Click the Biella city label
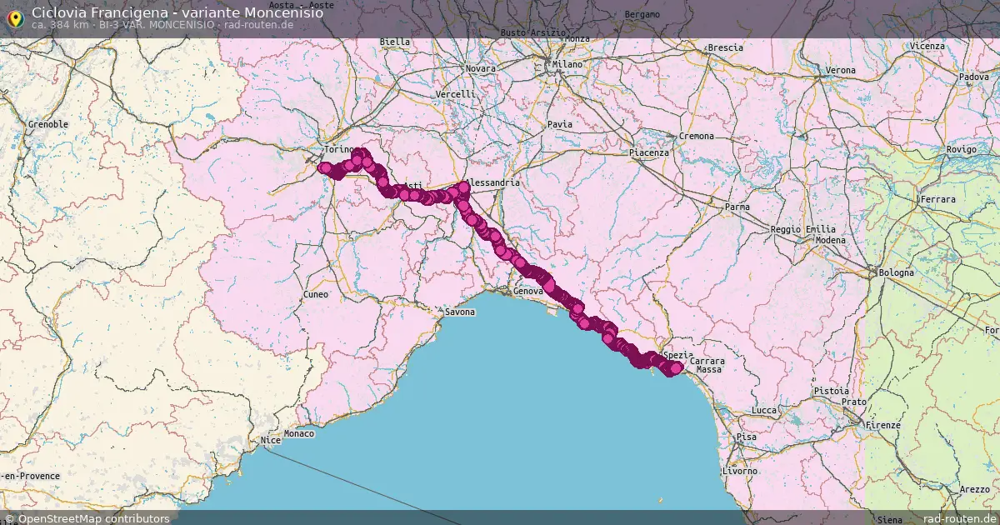Screen dimensions: 1000x525 point(395,42)
